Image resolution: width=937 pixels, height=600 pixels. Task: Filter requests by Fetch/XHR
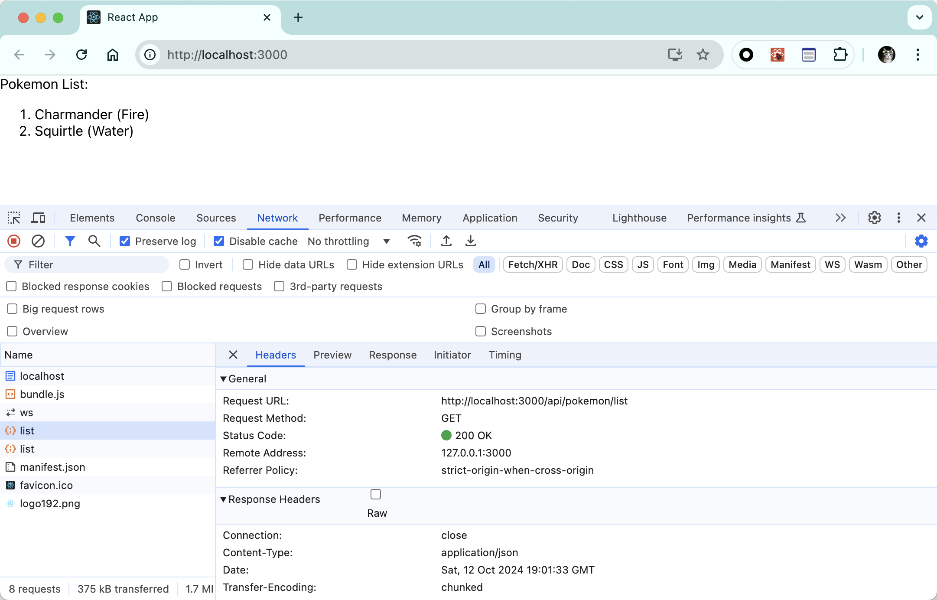(x=533, y=264)
